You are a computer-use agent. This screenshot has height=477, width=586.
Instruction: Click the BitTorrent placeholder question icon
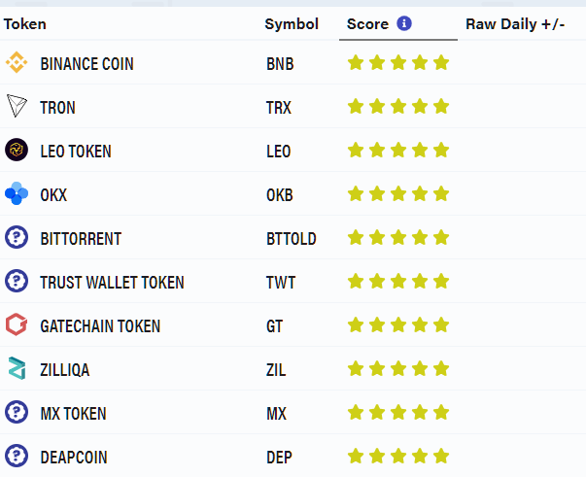[17, 237]
